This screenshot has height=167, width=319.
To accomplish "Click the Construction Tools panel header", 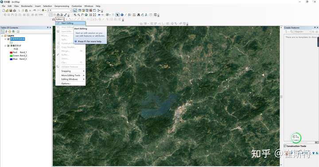I will [x=296, y=146].
